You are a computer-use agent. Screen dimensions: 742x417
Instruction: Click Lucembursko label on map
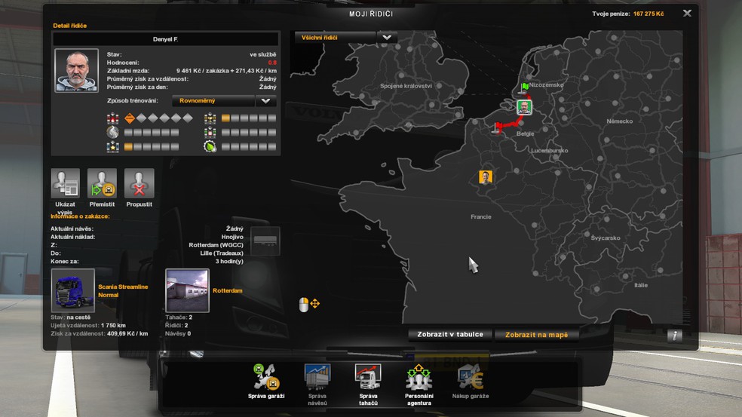(x=550, y=151)
